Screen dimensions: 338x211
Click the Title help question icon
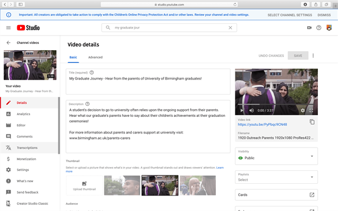[91, 72]
